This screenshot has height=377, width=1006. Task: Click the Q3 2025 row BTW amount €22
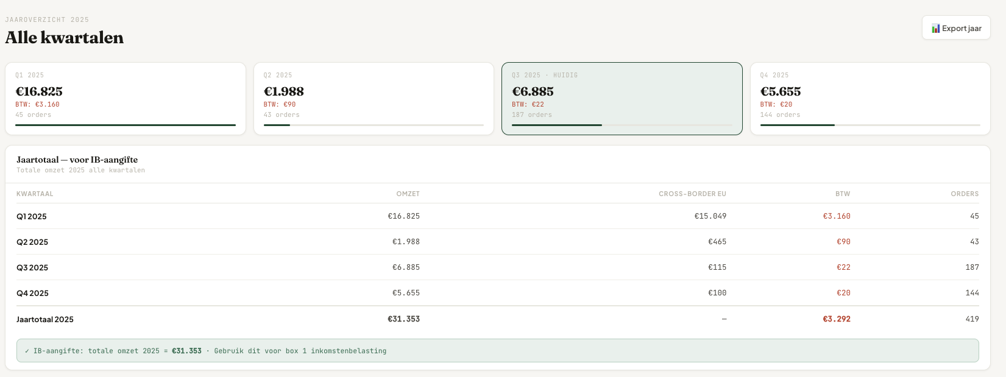tap(843, 267)
